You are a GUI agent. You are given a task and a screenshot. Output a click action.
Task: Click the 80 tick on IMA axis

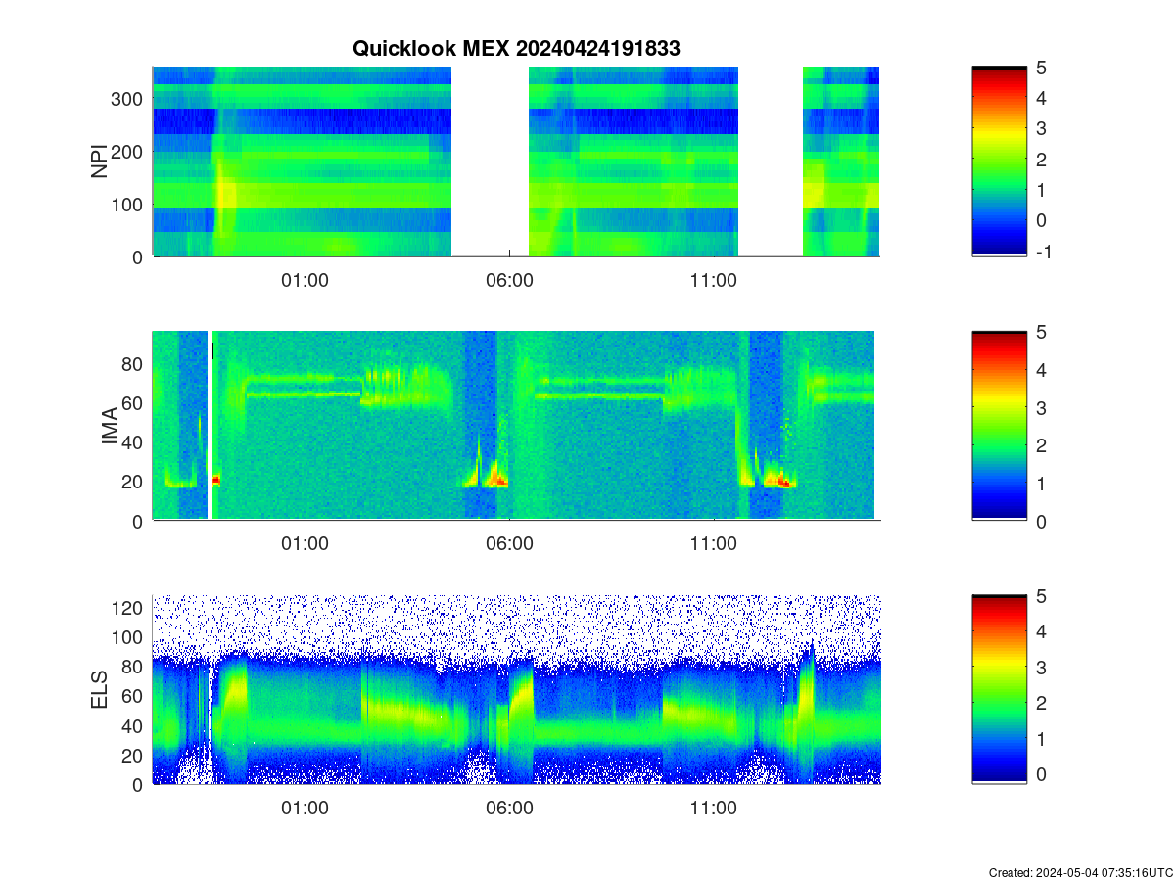[134, 363]
